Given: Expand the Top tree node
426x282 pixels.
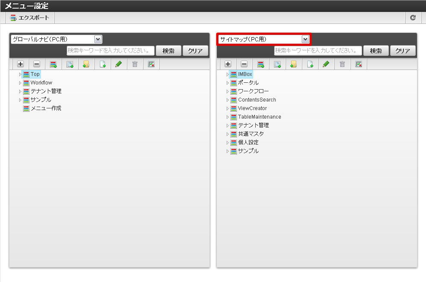Looking at the screenshot, I should (20, 74).
